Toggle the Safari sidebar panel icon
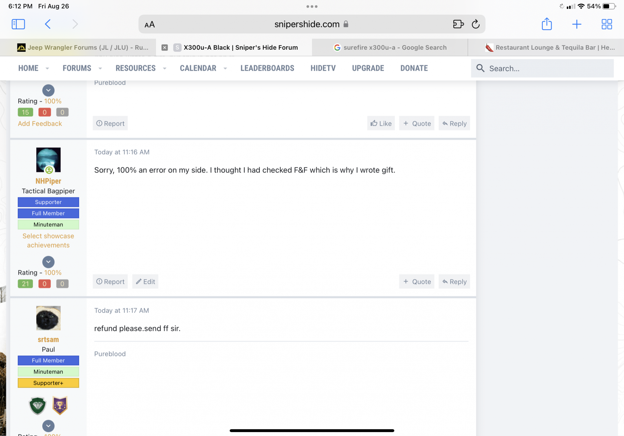Image resolution: width=624 pixels, height=436 pixels. [x=18, y=24]
